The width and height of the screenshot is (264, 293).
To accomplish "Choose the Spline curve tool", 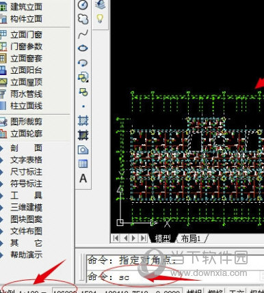I will pos(83,34).
